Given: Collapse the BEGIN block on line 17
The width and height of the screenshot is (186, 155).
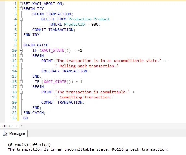Looking at the screenshot, I should click(21, 87).
